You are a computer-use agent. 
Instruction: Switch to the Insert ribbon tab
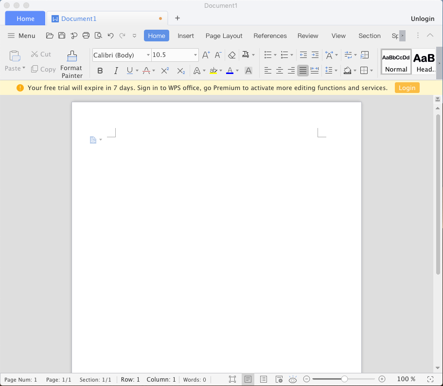coord(186,36)
